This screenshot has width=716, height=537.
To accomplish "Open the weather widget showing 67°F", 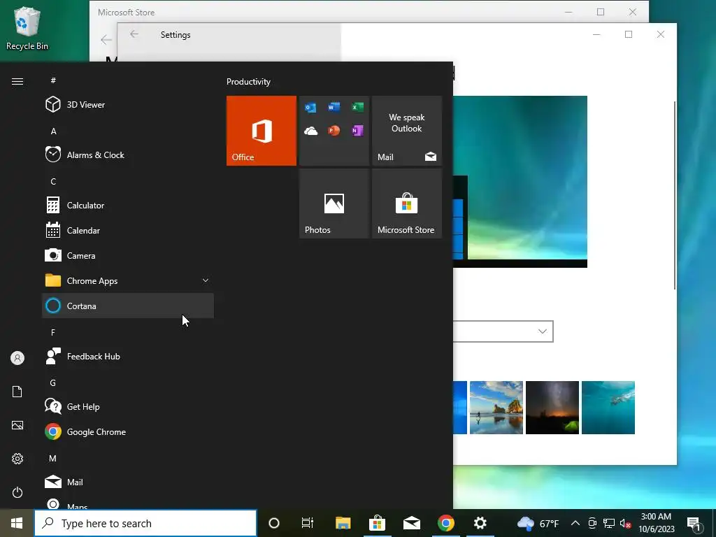I will [538, 523].
